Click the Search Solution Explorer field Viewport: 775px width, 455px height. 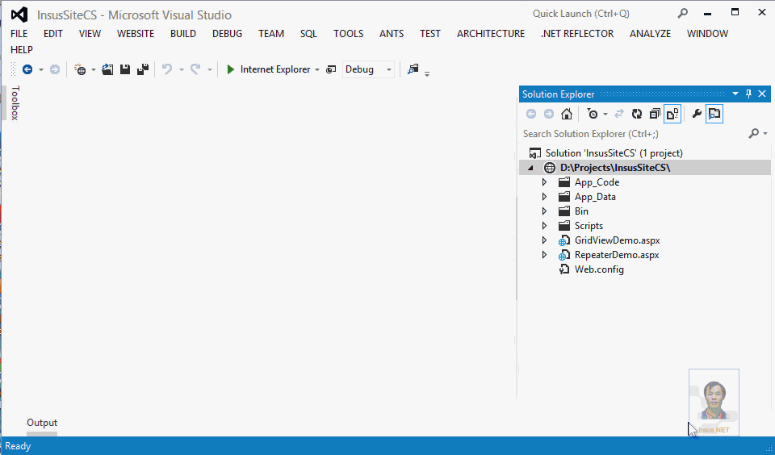(635, 134)
